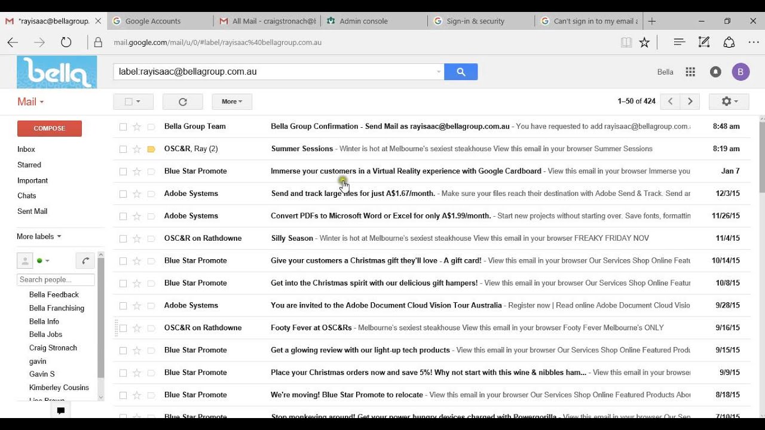The height and width of the screenshot is (430, 765).
Task: Tick checkbox for Convert PDFs email
Action: coord(123,216)
